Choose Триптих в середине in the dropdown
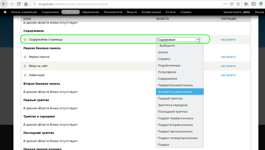Image resolution: width=265 pixels, height=150 pixels. point(180,105)
